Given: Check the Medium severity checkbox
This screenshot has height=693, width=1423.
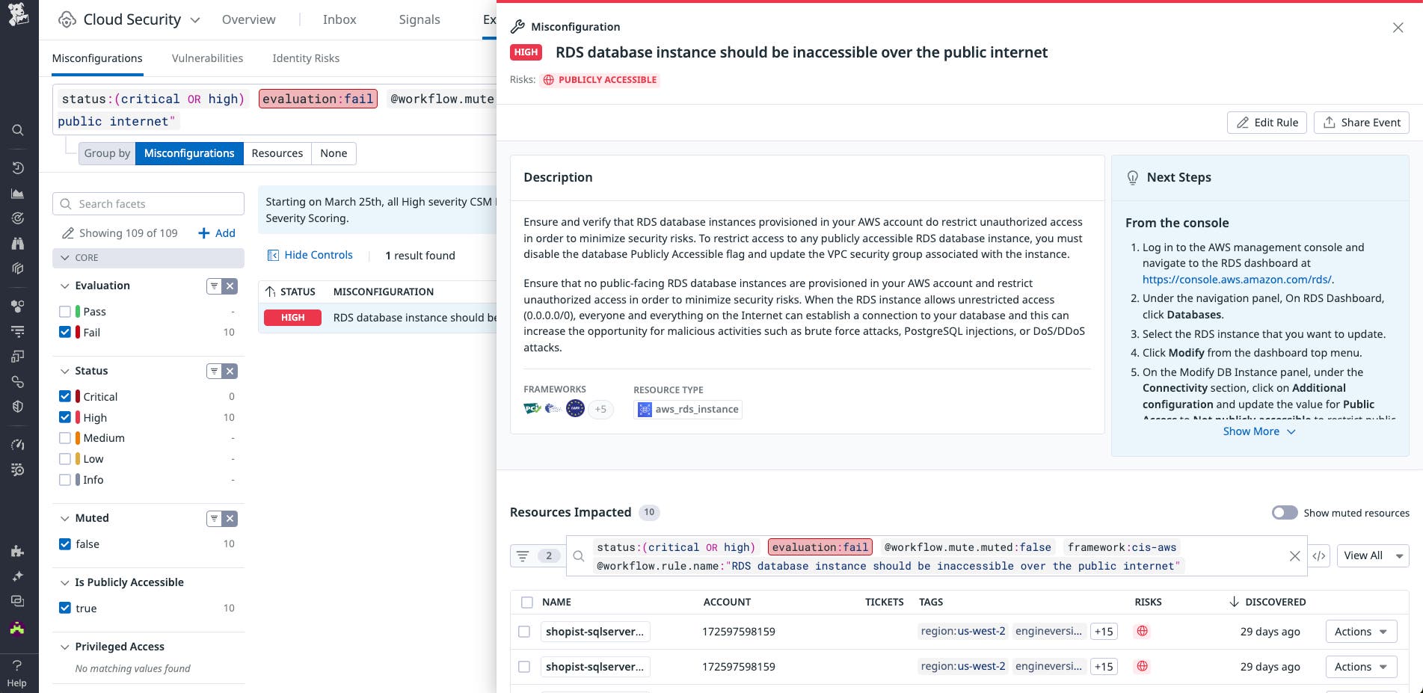Looking at the screenshot, I should coord(65,437).
